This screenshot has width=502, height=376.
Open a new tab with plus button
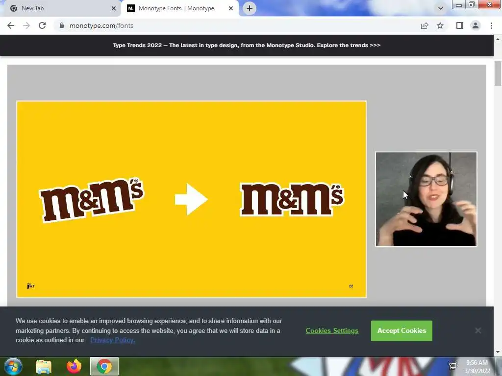[250, 8]
